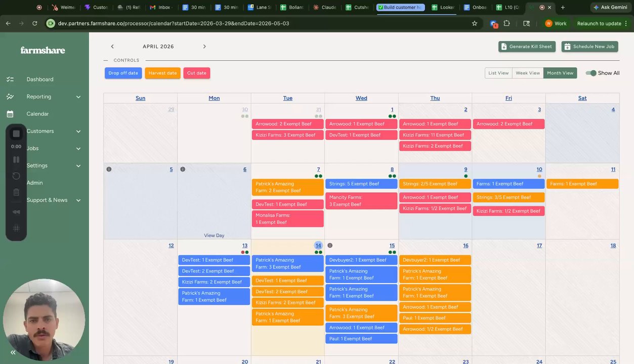Open Monalisa Farms: 1 Exempt Beef event

click(287, 219)
